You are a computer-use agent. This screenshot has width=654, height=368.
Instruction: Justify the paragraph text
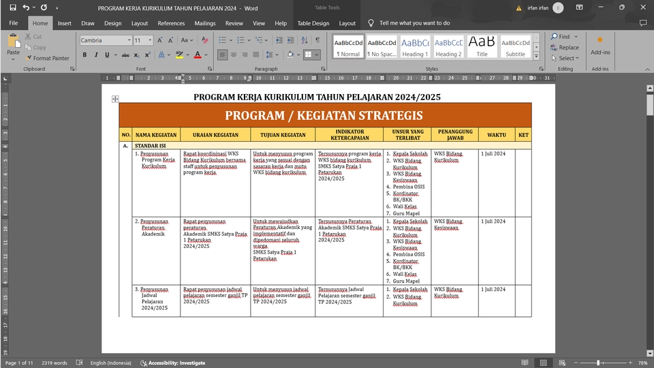point(256,55)
